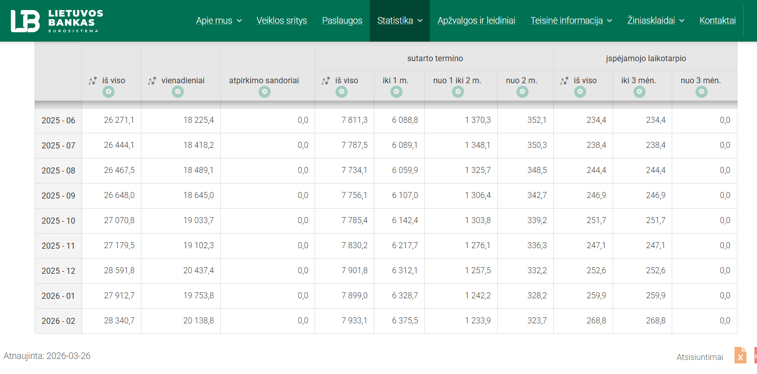Click chart icon beside first iš viso header
757x374 pixels.
(93, 81)
